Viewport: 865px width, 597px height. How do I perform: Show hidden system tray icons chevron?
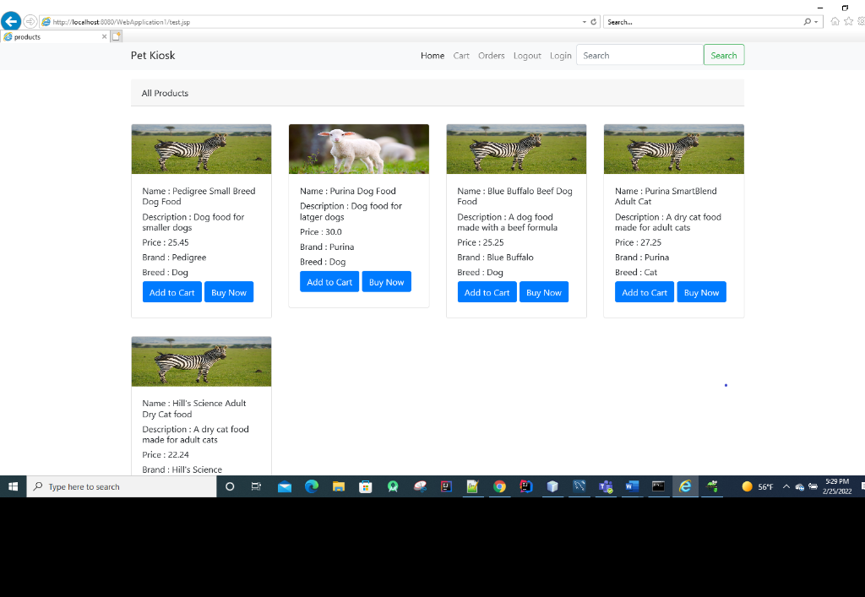(x=786, y=486)
